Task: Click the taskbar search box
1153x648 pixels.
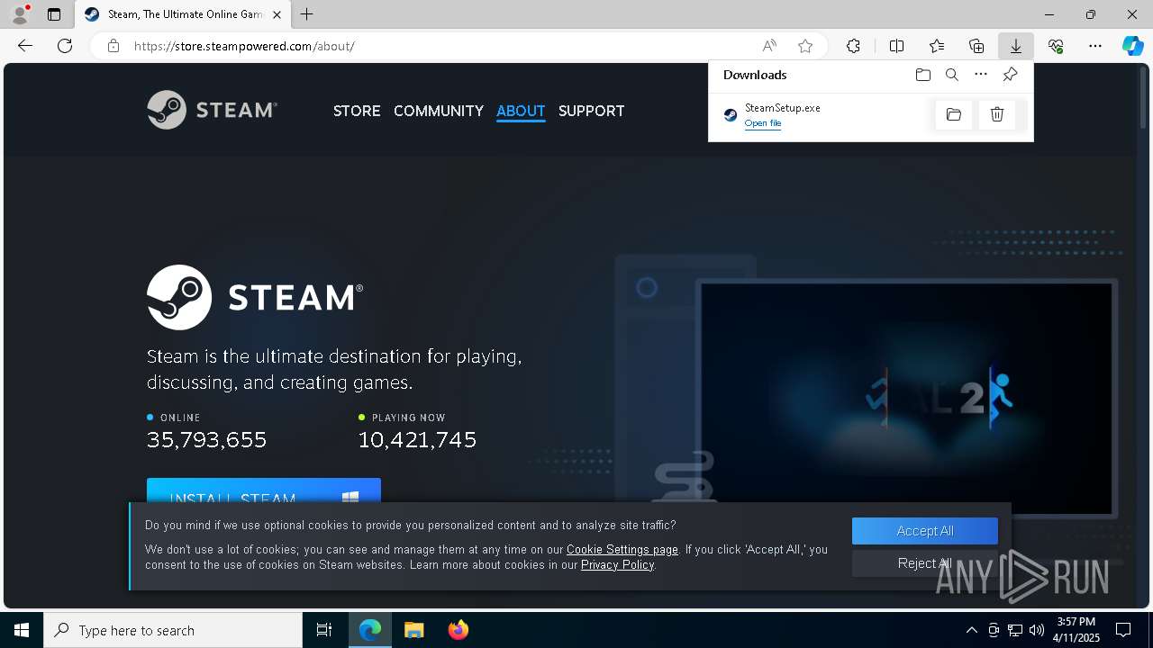Action: (173, 630)
